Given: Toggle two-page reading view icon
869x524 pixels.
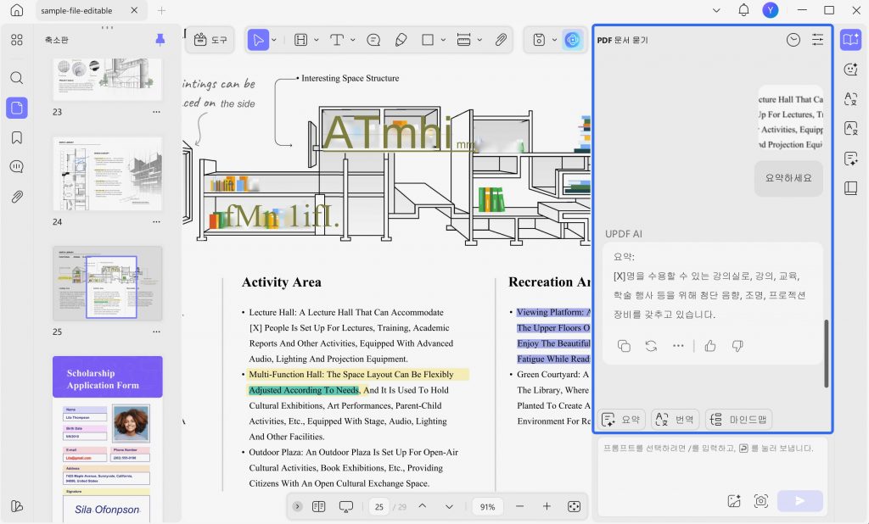Looking at the screenshot, I should click(x=319, y=506).
